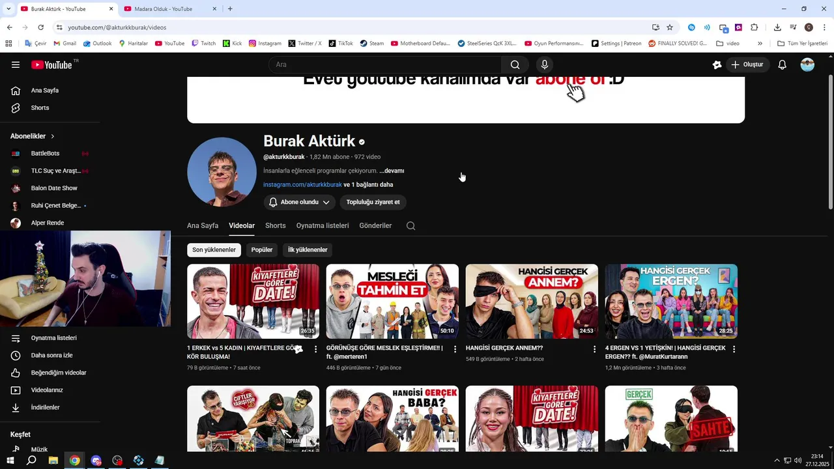Open Chrome extensions puzzle icon

[755, 27]
